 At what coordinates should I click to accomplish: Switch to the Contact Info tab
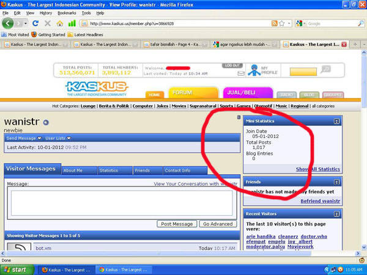(x=185, y=170)
